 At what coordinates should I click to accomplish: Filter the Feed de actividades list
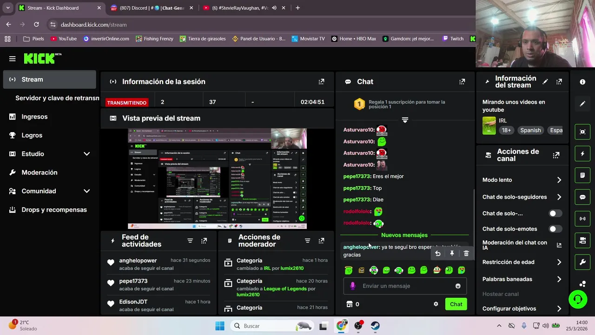pyautogui.click(x=190, y=241)
